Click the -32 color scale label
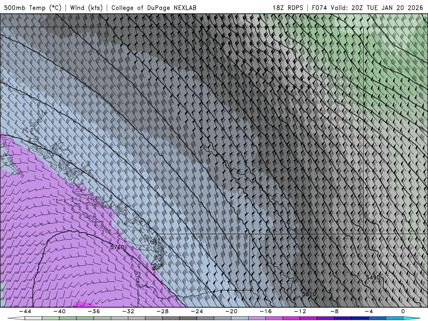Viewport: 428px width, 321px height. coord(128,311)
